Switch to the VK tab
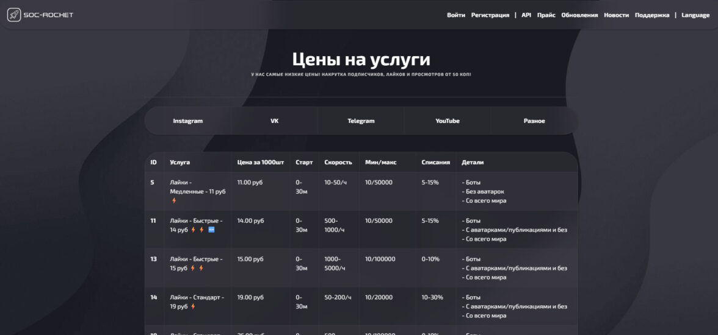 [274, 121]
